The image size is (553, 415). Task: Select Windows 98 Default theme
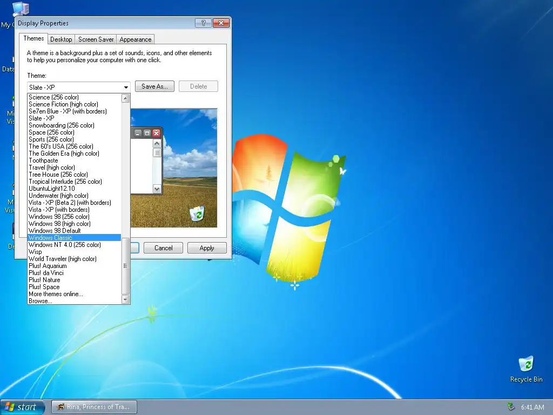(x=75, y=231)
